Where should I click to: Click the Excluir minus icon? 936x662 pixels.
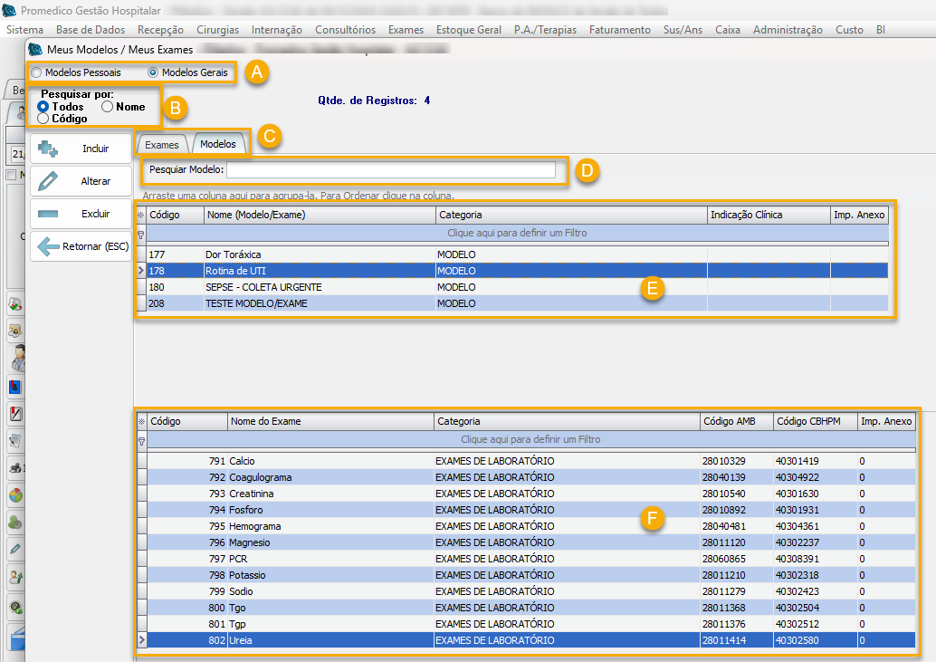(49, 214)
